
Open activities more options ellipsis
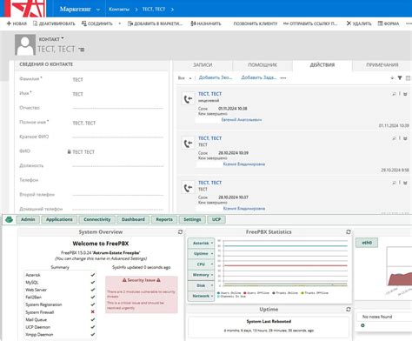coord(283,78)
